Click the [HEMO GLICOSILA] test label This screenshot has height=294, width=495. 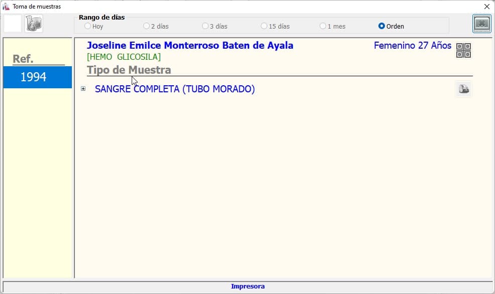click(124, 57)
